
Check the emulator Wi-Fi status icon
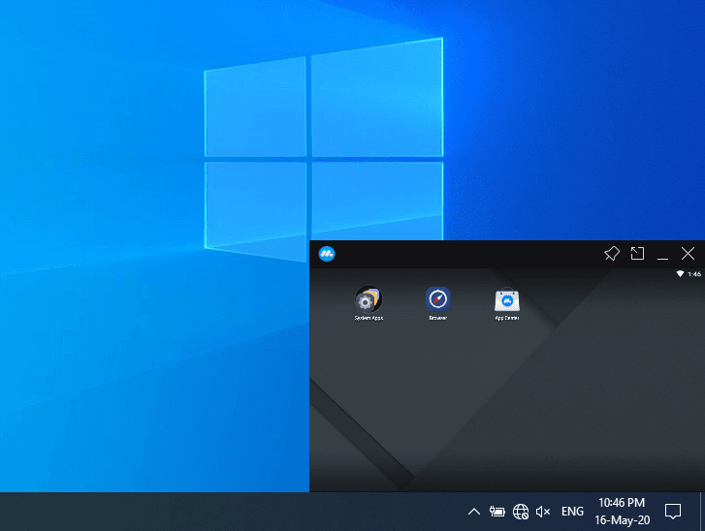[680, 274]
